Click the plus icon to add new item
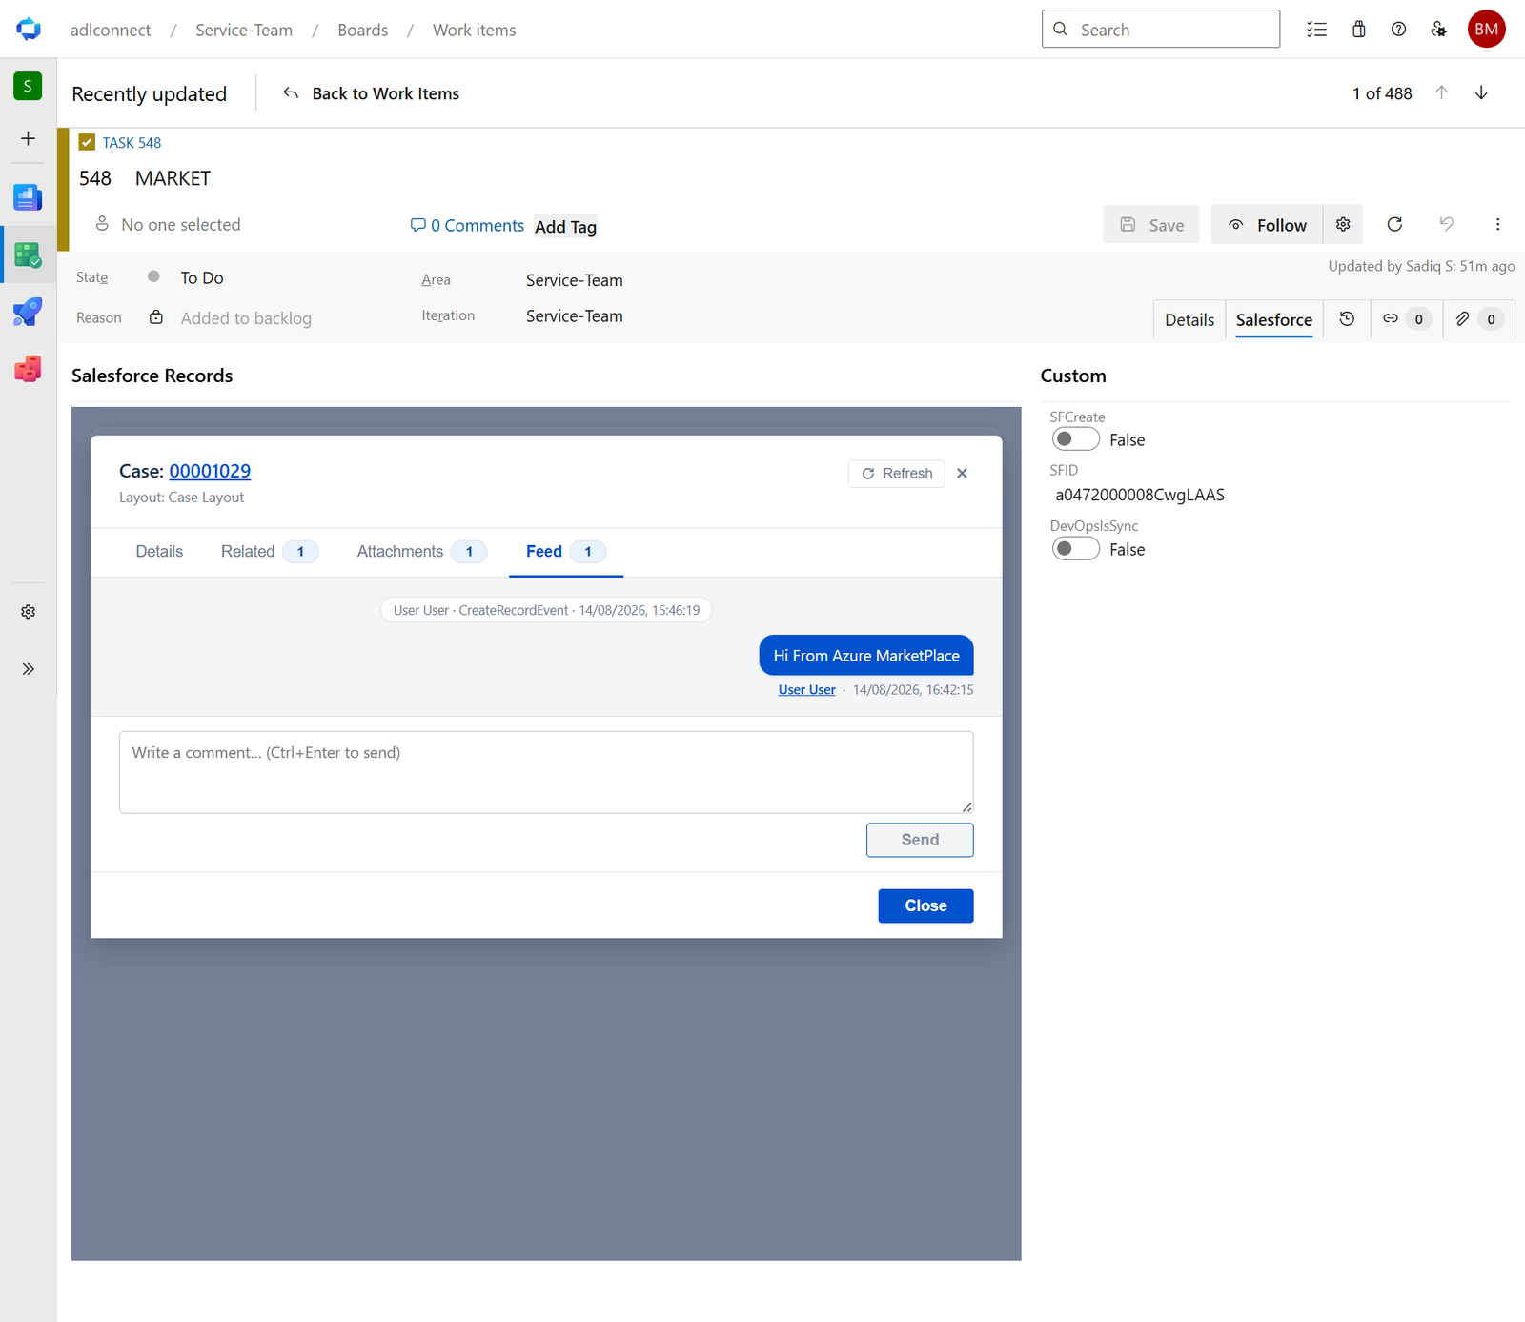The height and width of the screenshot is (1322, 1525). pos(28,138)
